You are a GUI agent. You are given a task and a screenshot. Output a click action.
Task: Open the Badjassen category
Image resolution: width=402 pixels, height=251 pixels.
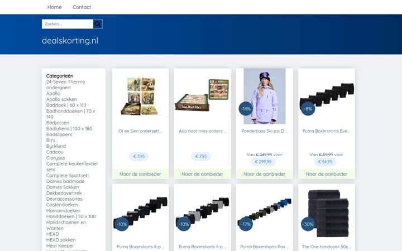58,123
